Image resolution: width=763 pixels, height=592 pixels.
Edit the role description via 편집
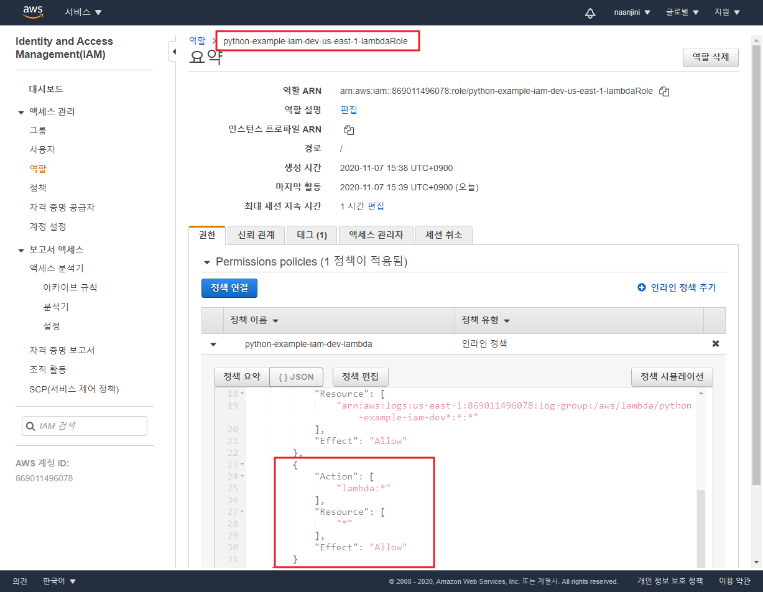point(349,110)
